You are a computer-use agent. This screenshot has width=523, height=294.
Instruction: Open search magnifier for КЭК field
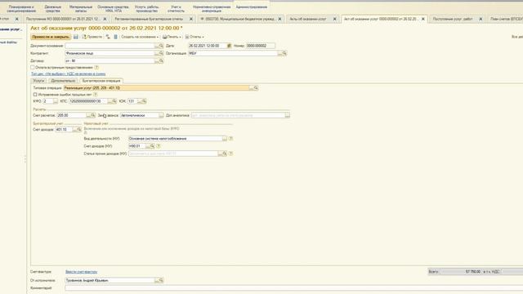pyautogui.click(x=144, y=101)
